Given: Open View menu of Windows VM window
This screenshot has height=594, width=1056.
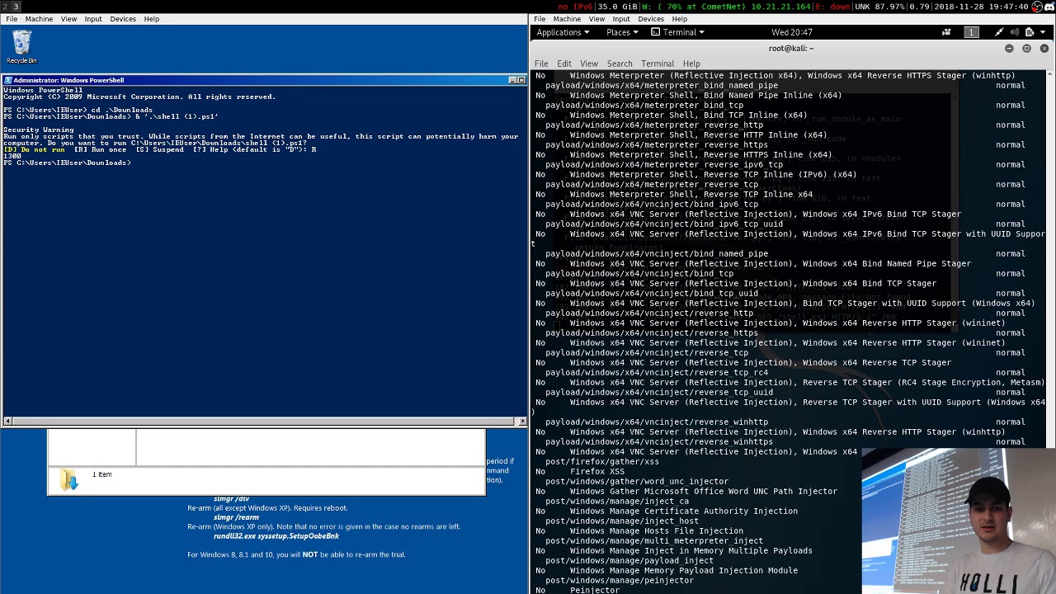Looking at the screenshot, I should pyautogui.click(x=68, y=18).
